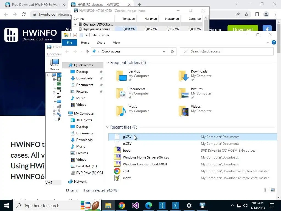Open Google Chrome from the taskbar
This screenshot has height=211, width=281.
(122, 206)
